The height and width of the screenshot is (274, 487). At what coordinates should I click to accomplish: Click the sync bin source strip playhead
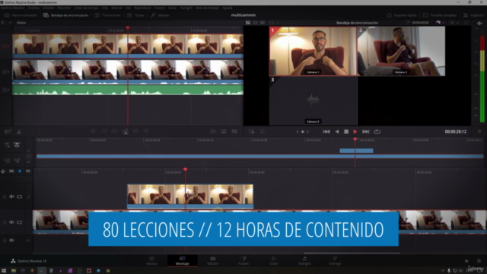pos(128,28)
